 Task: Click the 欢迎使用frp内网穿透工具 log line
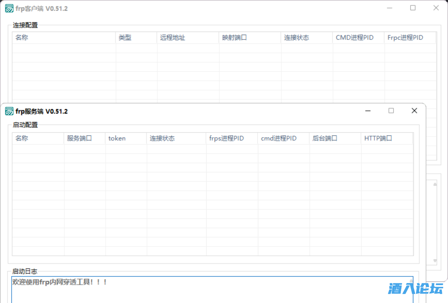(60, 282)
